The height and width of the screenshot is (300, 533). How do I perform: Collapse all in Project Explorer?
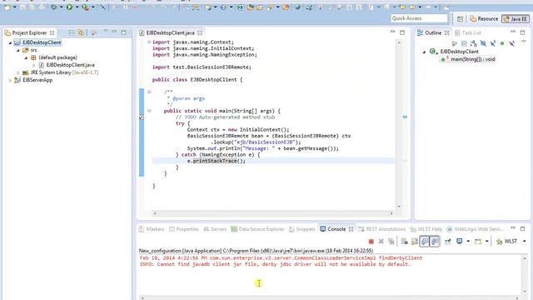click(x=72, y=33)
